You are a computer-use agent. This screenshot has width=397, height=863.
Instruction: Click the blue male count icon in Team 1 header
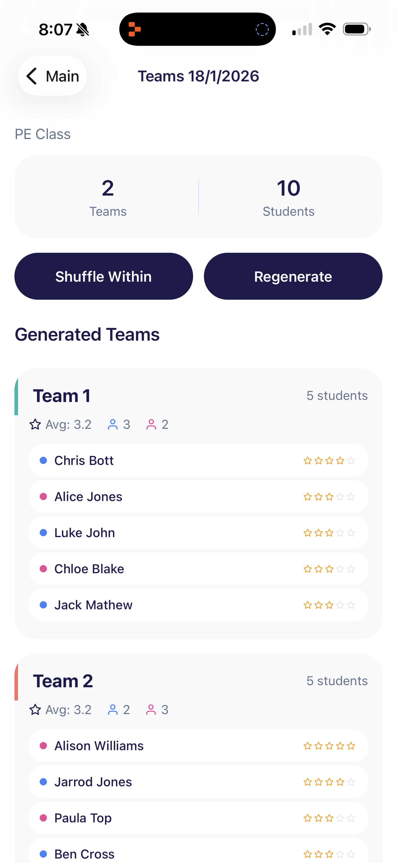(x=113, y=424)
